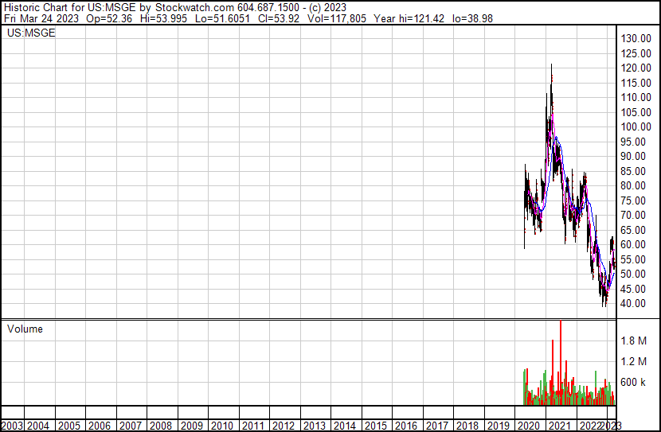Click the 1.2 M volume axis label
This screenshot has height=432, width=661.
[x=635, y=362]
